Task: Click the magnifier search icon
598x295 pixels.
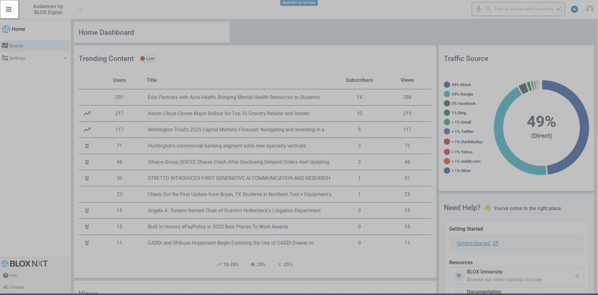Action: [x=489, y=9]
